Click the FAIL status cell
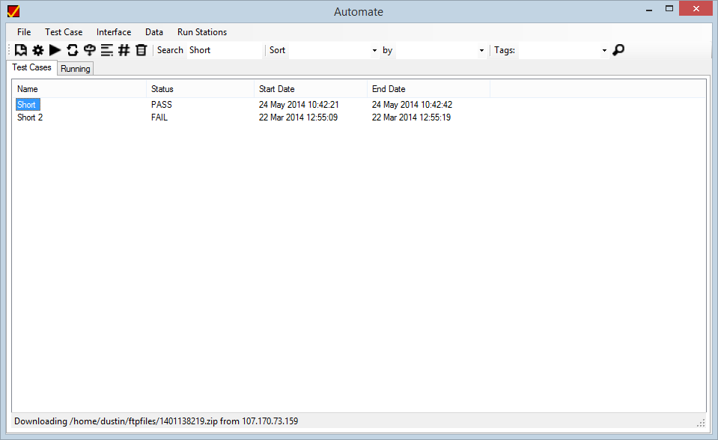The width and height of the screenshot is (718, 440). click(159, 117)
